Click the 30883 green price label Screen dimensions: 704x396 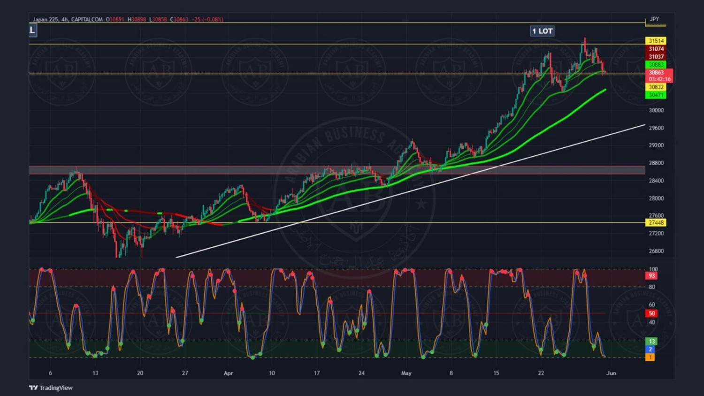[x=656, y=65]
